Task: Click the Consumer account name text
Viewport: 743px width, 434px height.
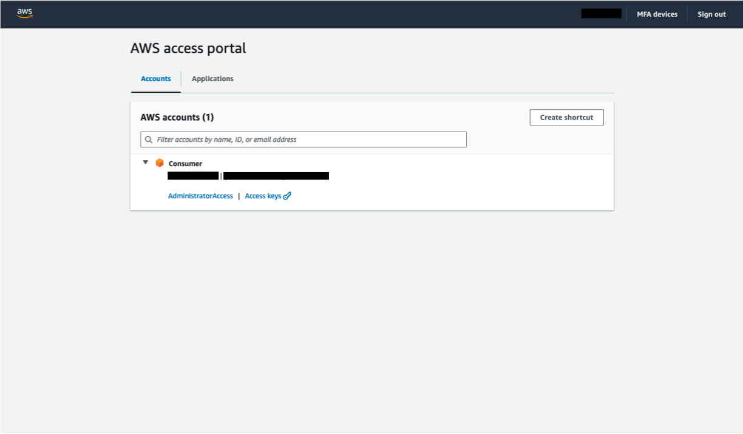Action: point(185,163)
